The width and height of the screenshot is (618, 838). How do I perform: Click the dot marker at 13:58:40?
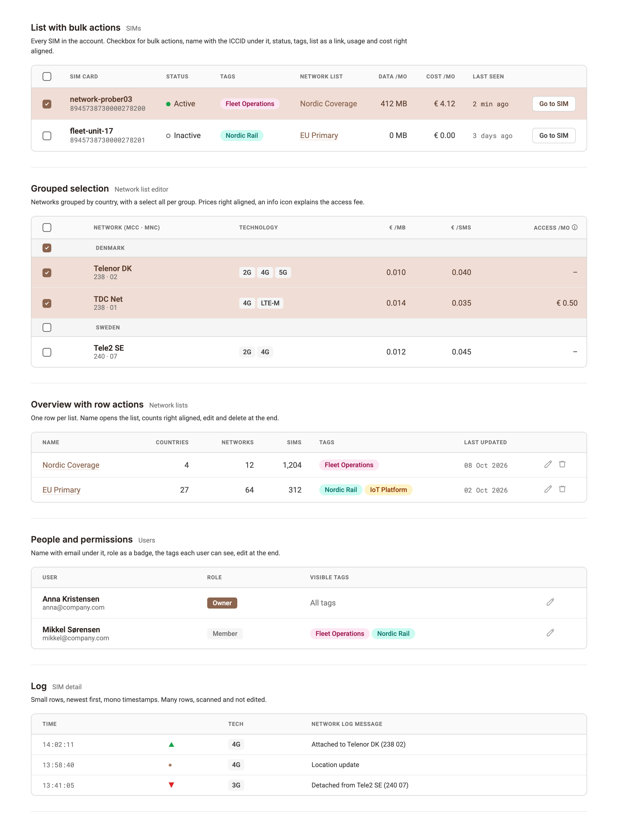(x=170, y=765)
